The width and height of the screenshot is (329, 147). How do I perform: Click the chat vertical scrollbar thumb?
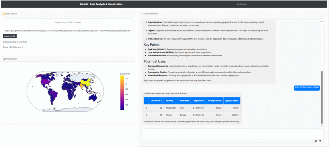[x=322, y=96]
